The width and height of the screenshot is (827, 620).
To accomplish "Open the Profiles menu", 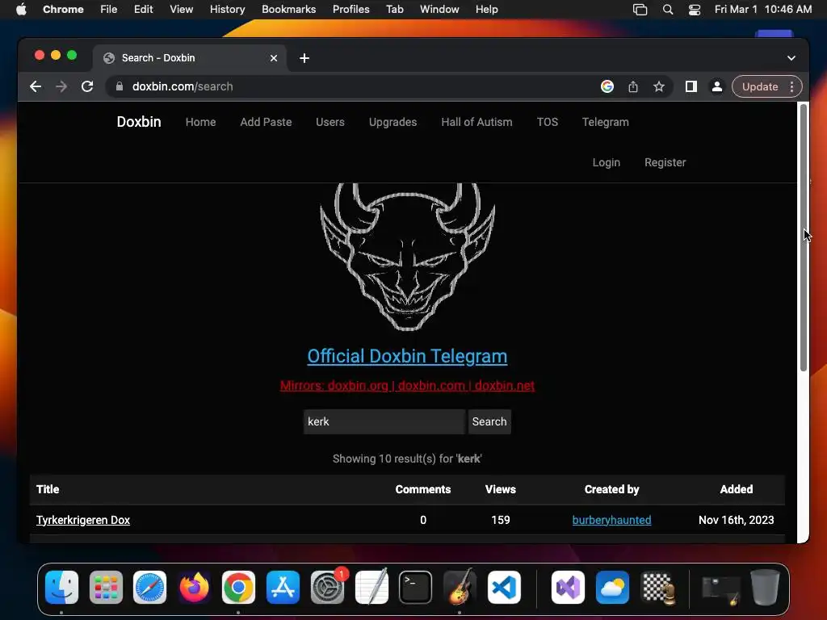I will pos(351,10).
